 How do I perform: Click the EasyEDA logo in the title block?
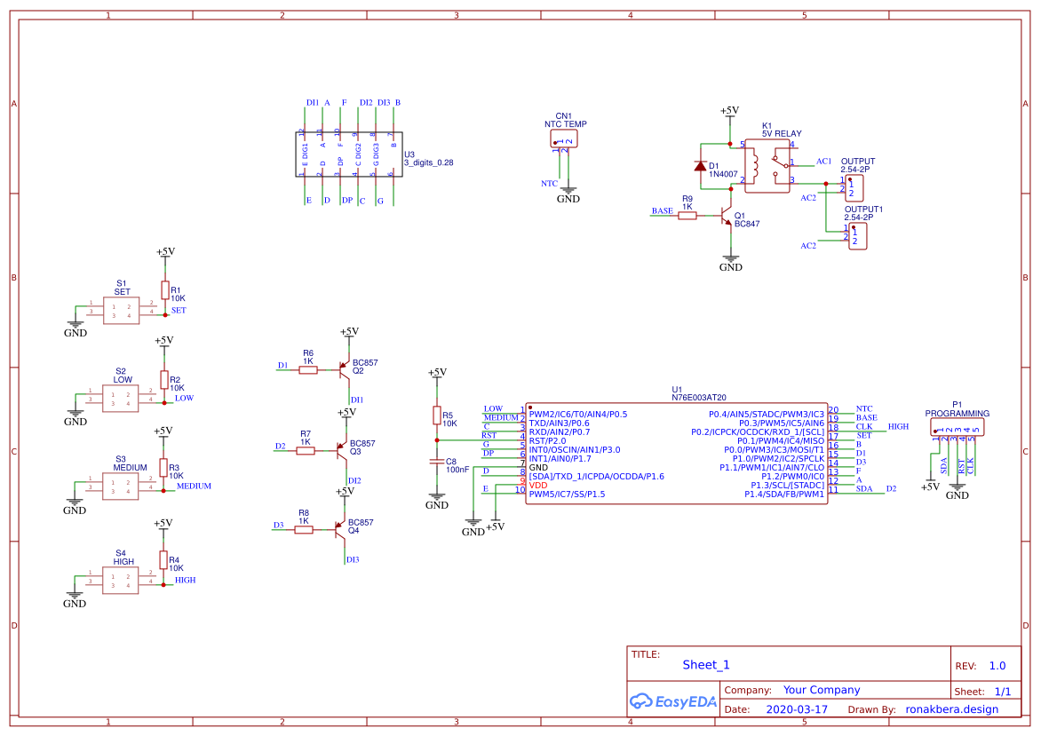(672, 700)
